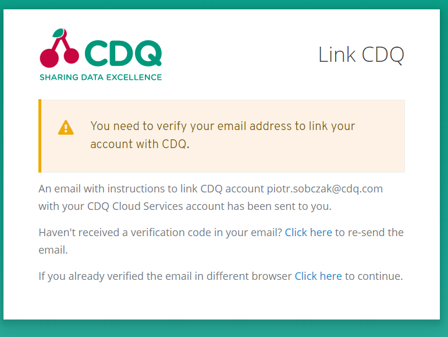Click here to continue after verifying
Viewport: 448px width, 337px height.
[x=318, y=276]
